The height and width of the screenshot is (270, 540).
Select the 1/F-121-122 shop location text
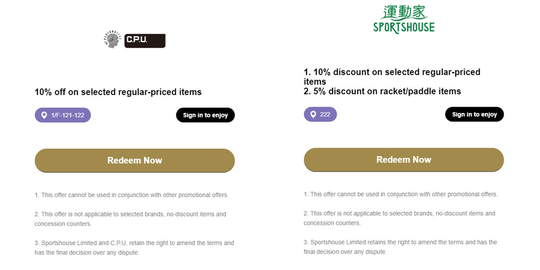tap(67, 115)
